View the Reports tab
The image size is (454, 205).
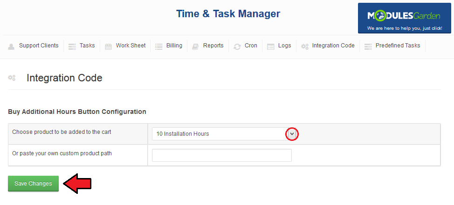tap(213, 46)
